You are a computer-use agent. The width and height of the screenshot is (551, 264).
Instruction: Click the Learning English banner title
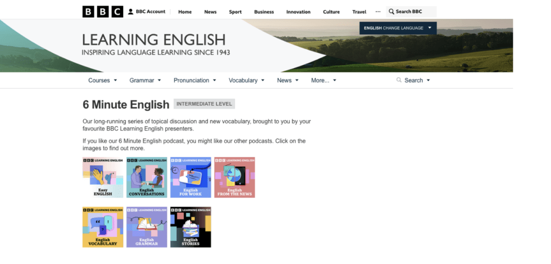(x=153, y=40)
